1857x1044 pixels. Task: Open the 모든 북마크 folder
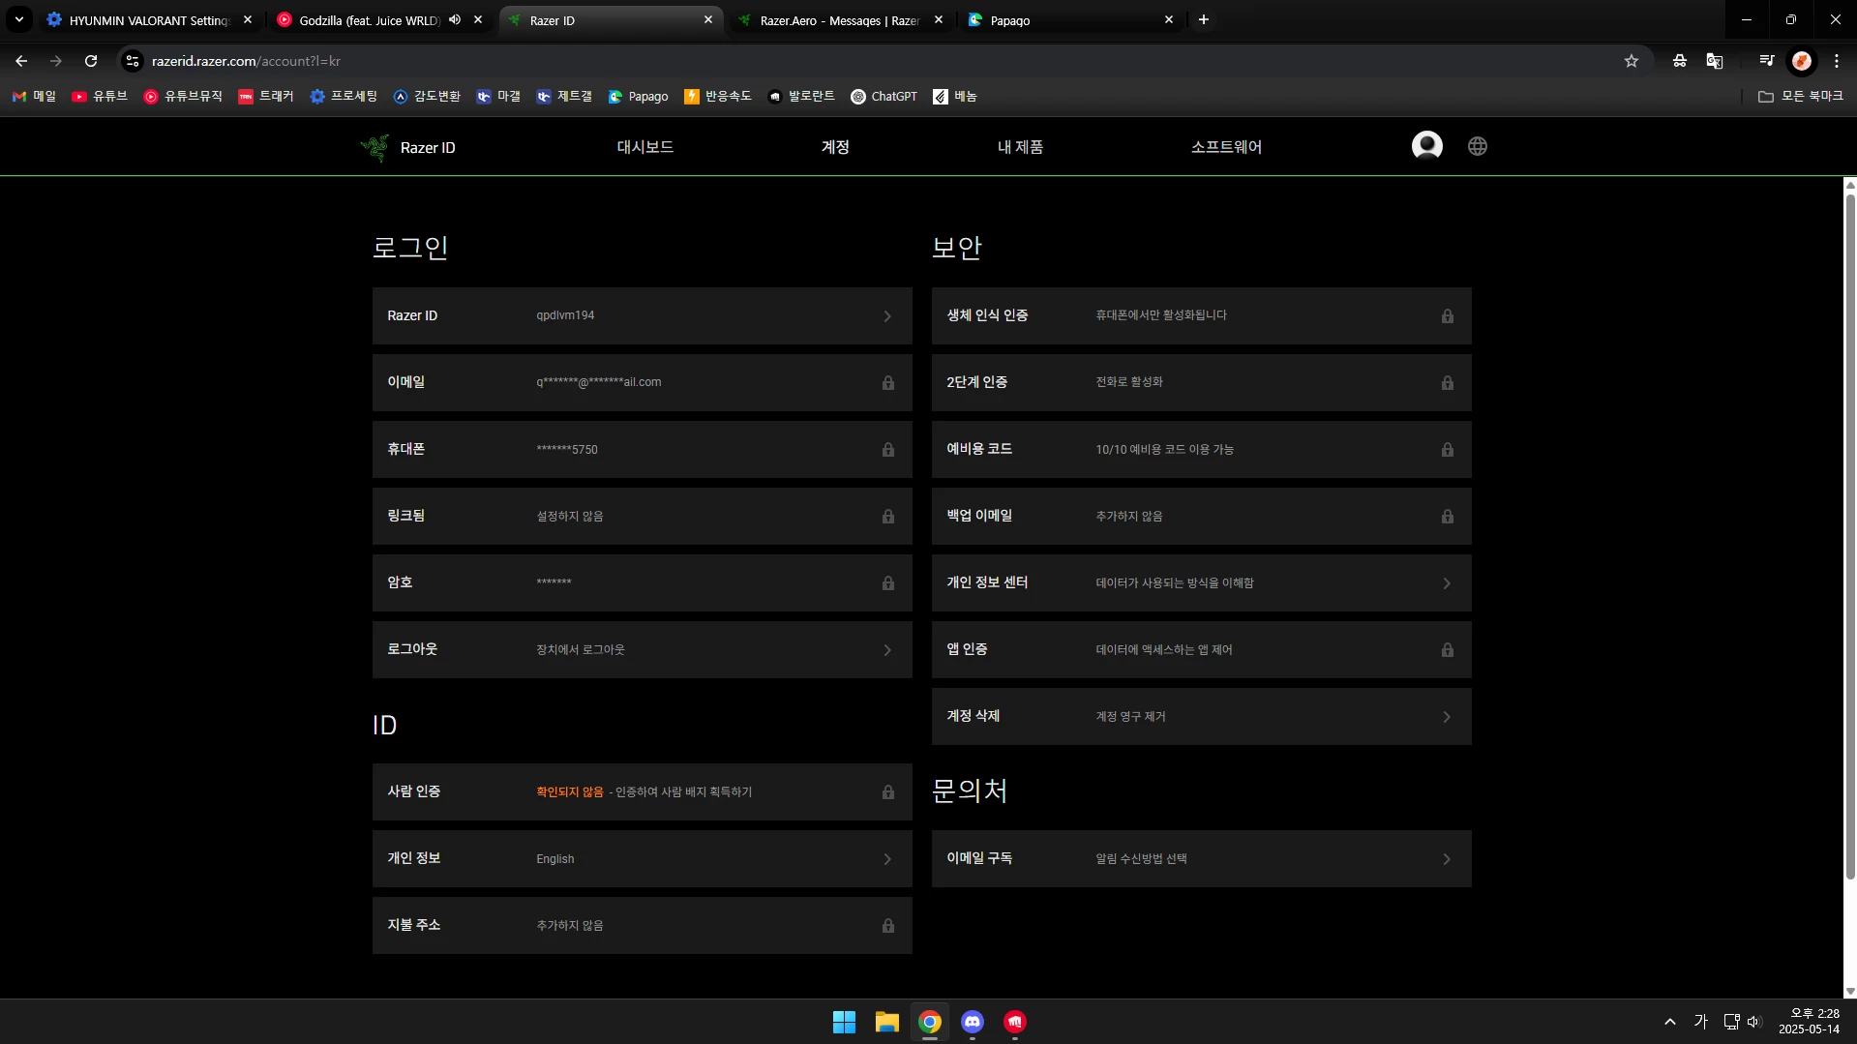click(x=1800, y=97)
